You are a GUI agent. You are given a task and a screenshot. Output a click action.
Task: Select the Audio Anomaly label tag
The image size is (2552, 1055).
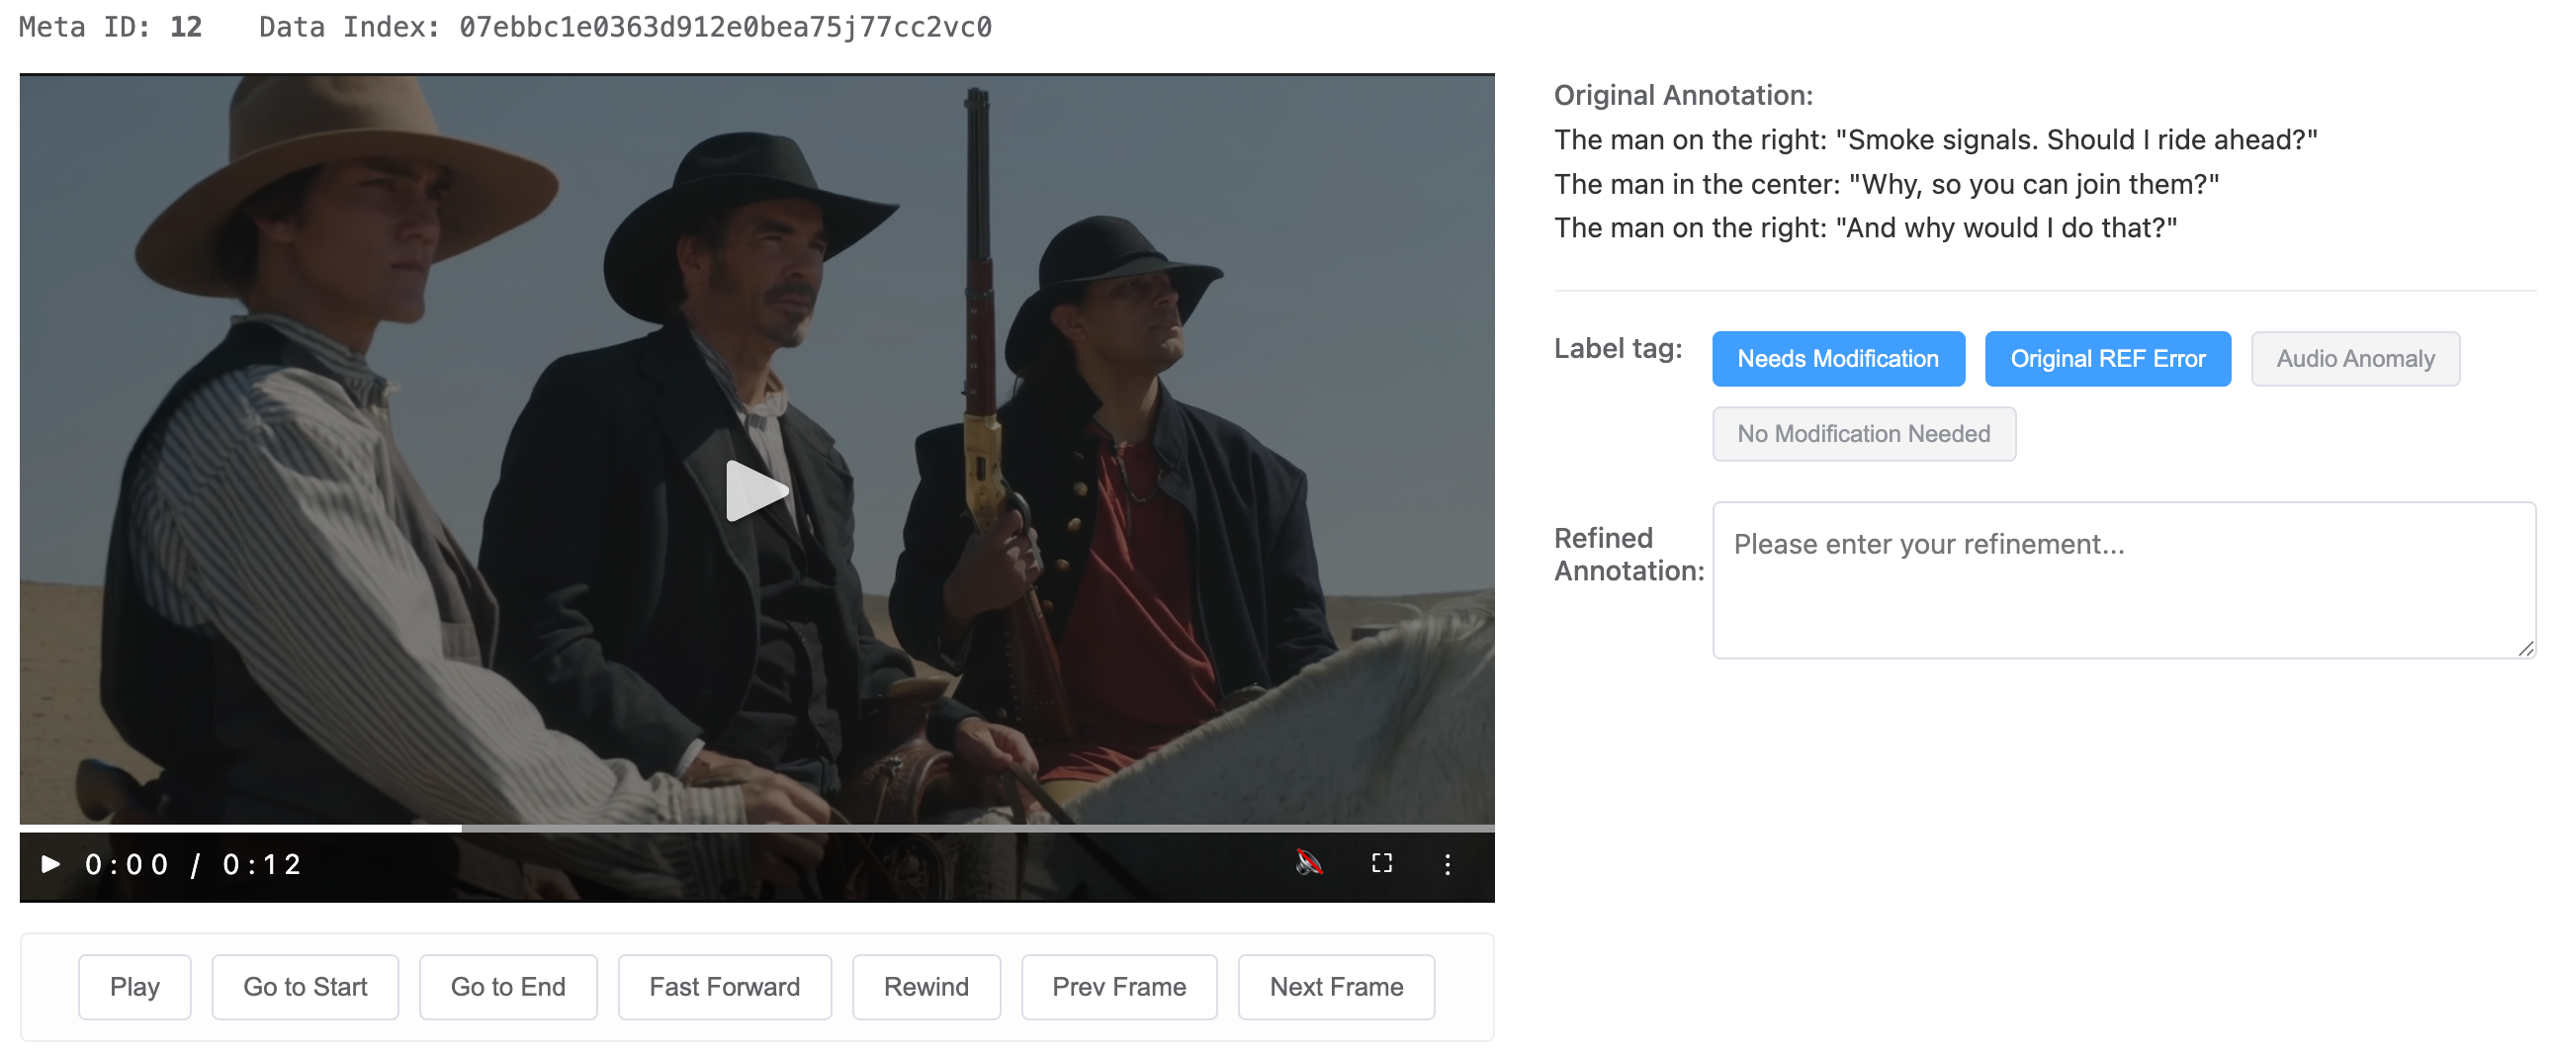2354,359
